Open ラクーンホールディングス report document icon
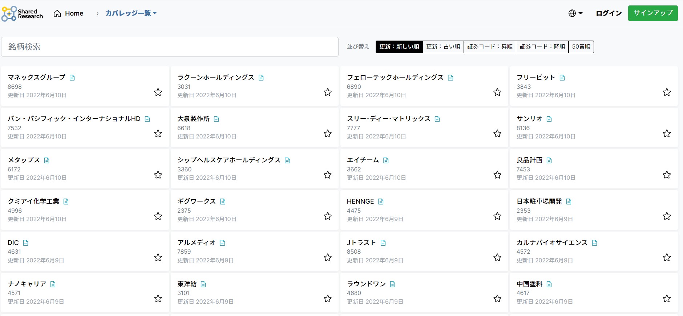The width and height of the screenshot is (683, 316). (261, 78)
